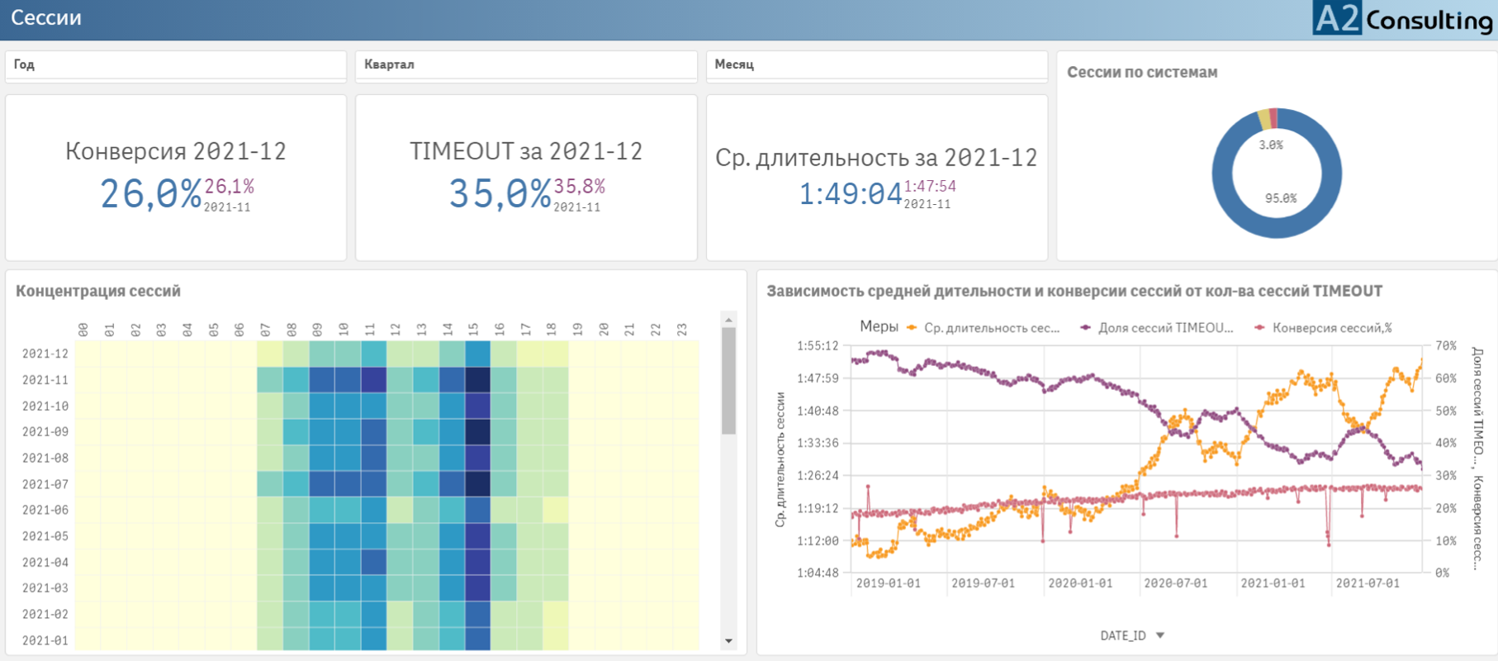Click the Конверсия 2021-12 KPI value
Viewport: 1498px width, 661px height.
coord(150,194)
